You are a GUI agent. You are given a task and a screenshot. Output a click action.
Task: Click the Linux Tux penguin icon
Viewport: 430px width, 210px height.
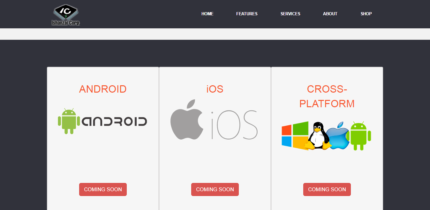(318, 136)
